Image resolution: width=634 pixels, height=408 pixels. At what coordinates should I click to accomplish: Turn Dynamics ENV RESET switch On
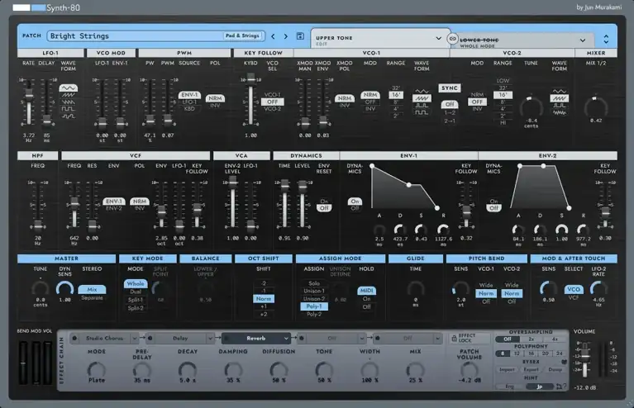point(324,202)
